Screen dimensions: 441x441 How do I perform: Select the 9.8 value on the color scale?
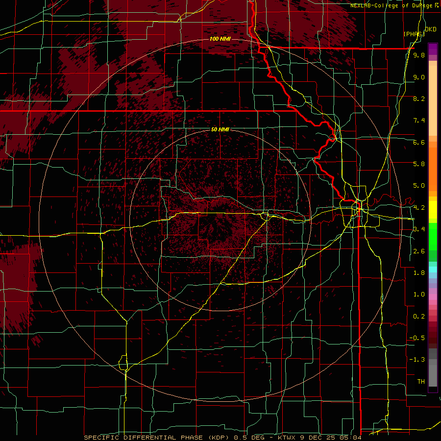(x=419, y=55)
